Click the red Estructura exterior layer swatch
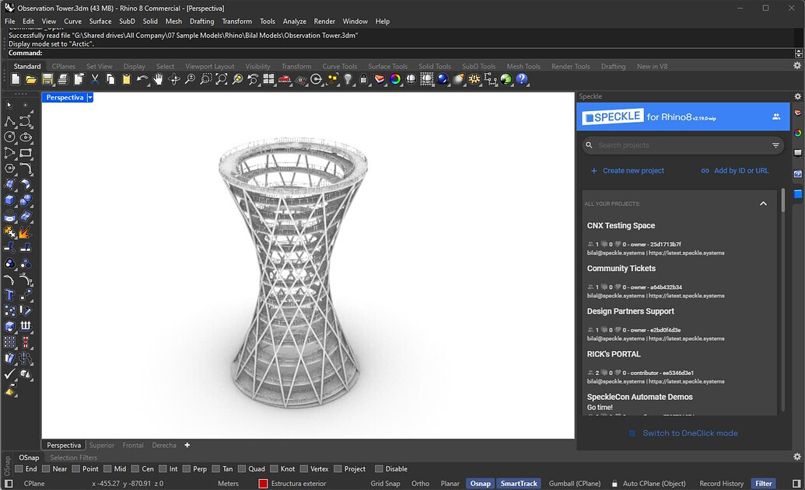The image size is (805, 490). 263,483
